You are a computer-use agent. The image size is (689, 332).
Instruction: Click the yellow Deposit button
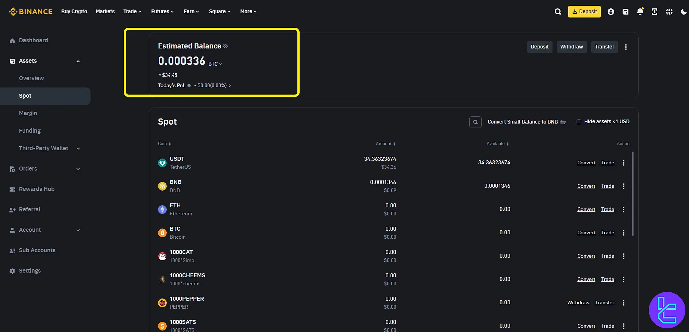[584, 12]
